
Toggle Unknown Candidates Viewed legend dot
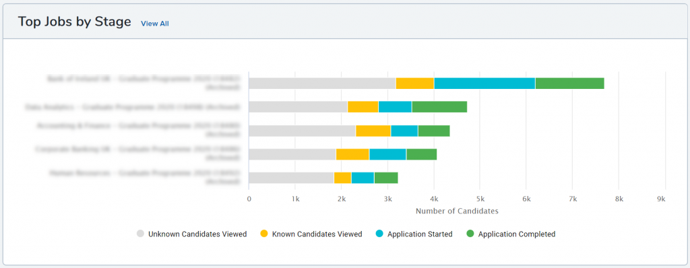pos(140,234)
